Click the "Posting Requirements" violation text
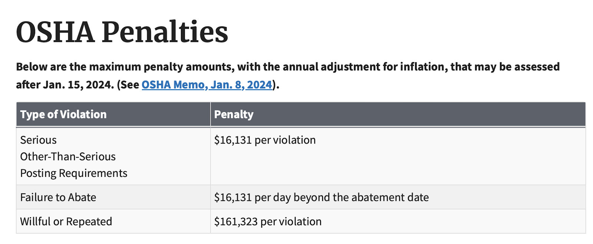The image size is (593, 244). [x=74, y=174]
